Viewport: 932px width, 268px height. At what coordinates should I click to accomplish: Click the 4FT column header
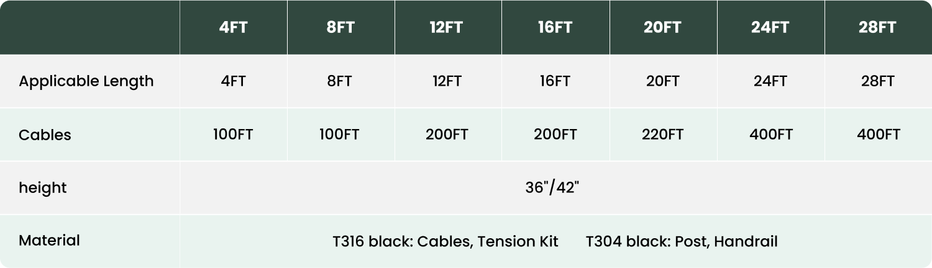(233, 28)
